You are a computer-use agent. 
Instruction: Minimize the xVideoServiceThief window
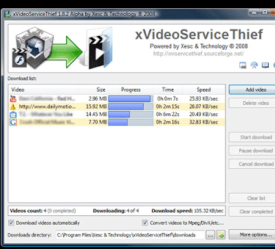[254, 12]
